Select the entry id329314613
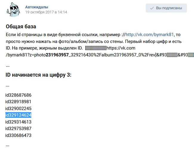194x156 pixels. point(18,122)
